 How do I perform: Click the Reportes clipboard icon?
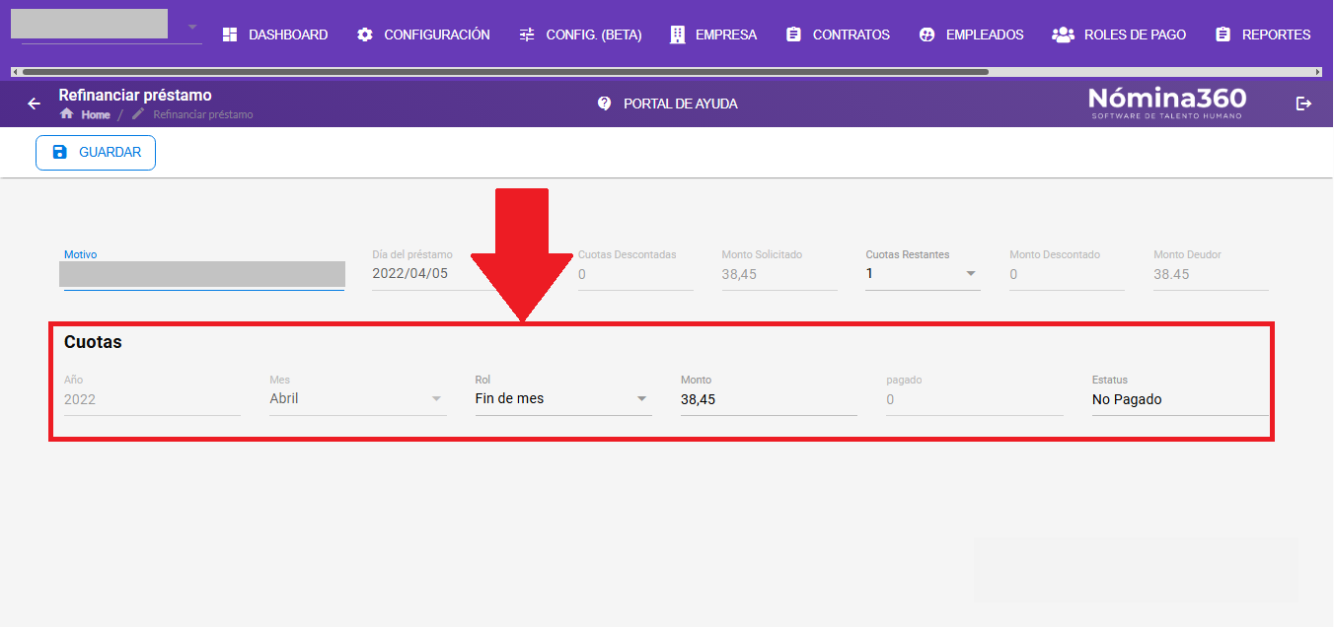coord(1223,35)
